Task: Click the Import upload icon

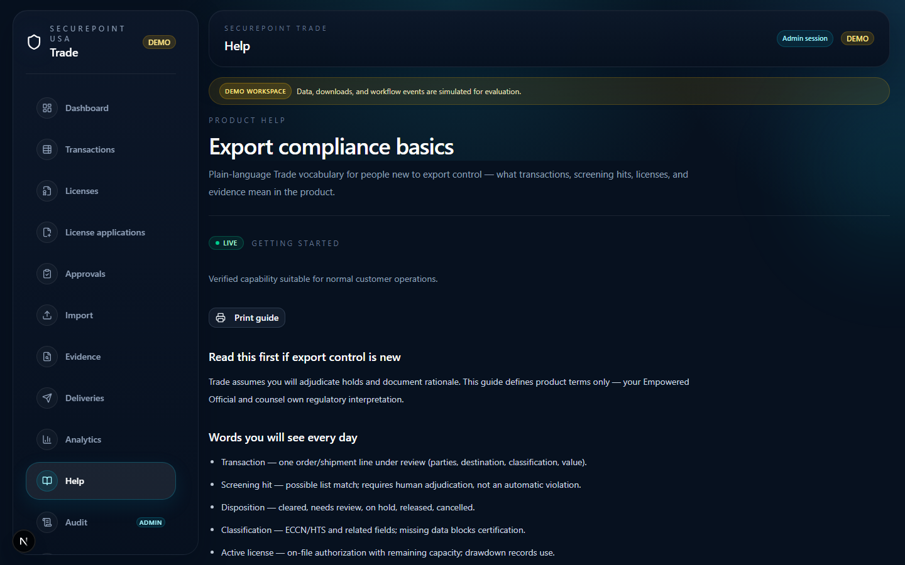Action: pos(47,315)
